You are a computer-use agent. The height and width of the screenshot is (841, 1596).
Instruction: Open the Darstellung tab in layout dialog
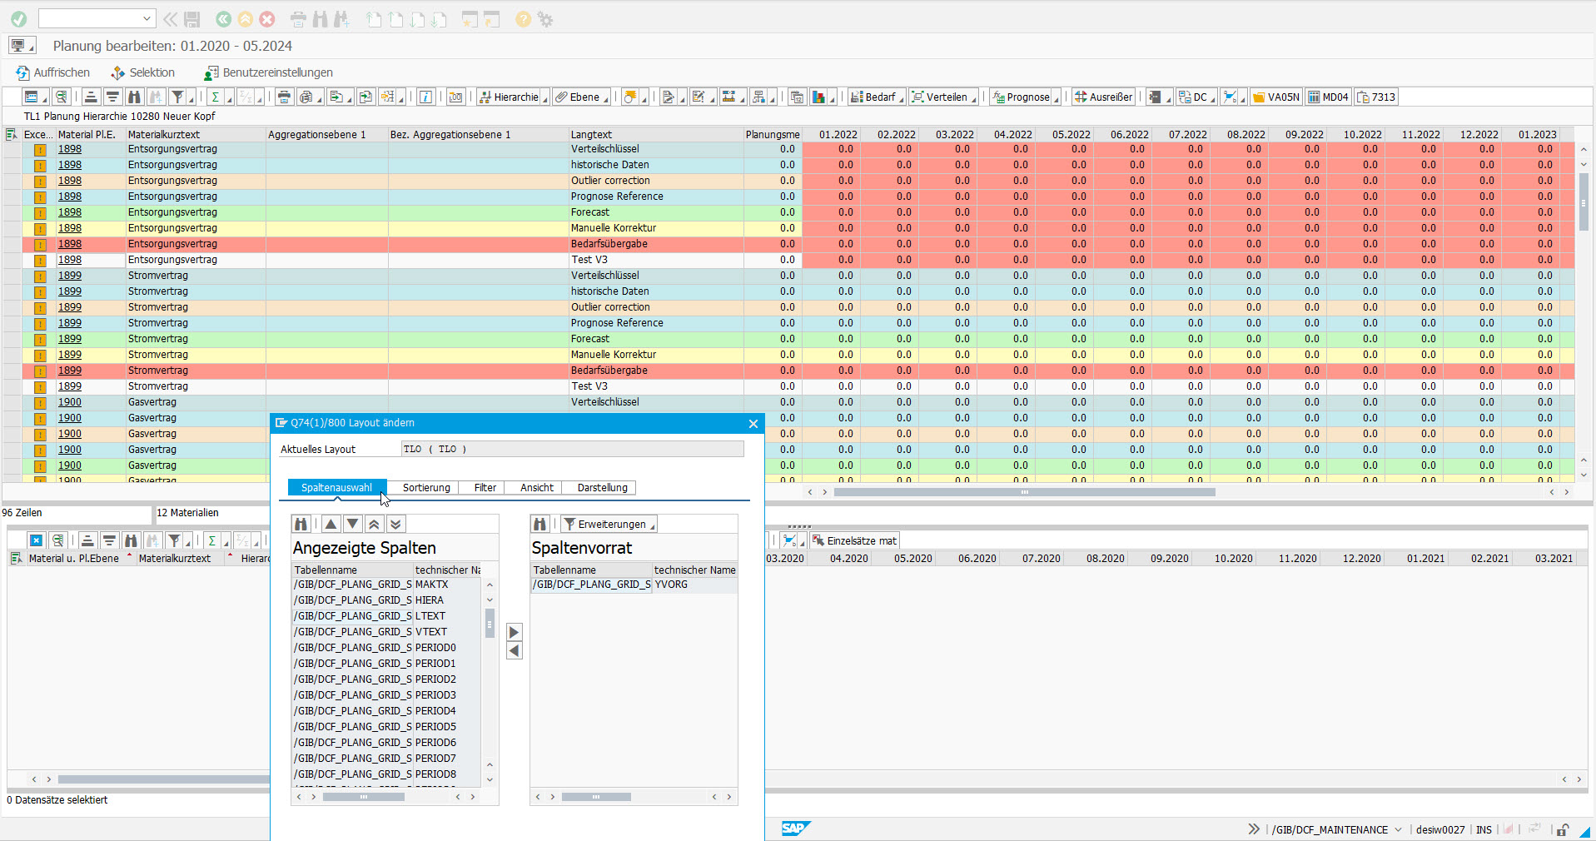(602, 488)
